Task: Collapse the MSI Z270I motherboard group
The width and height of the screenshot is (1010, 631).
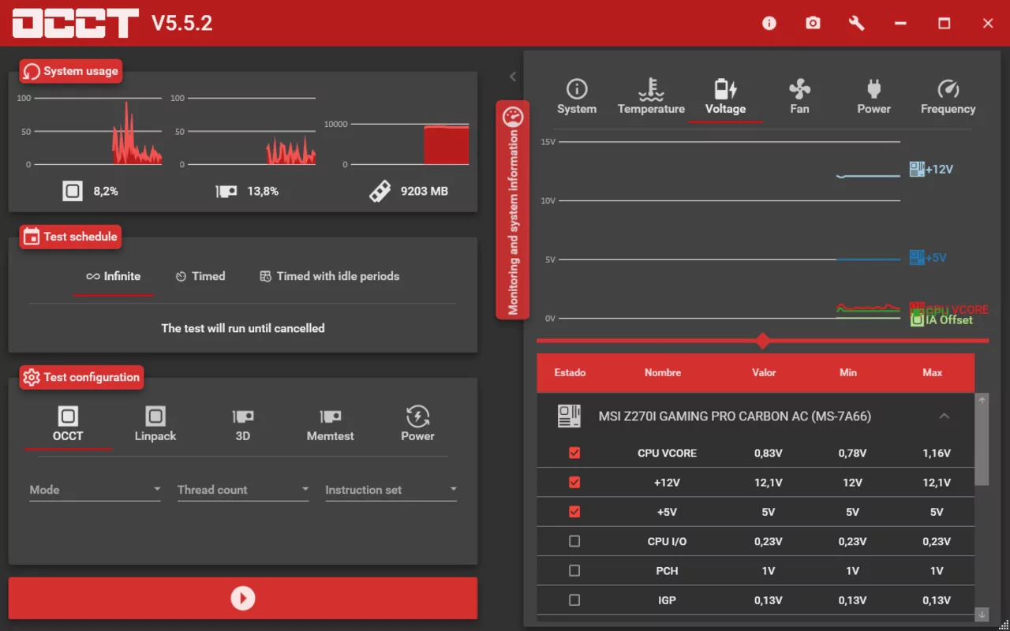Action: click(944, 416)
